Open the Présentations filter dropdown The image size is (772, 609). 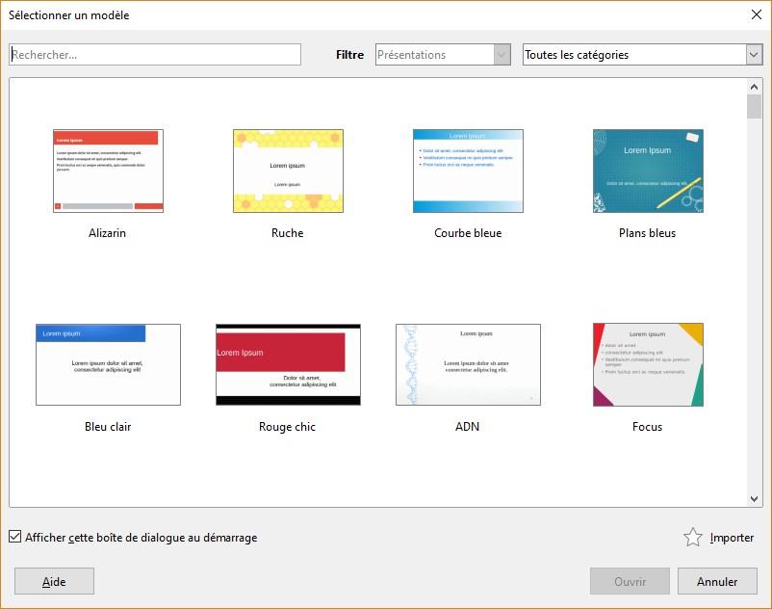pos(443,55)
